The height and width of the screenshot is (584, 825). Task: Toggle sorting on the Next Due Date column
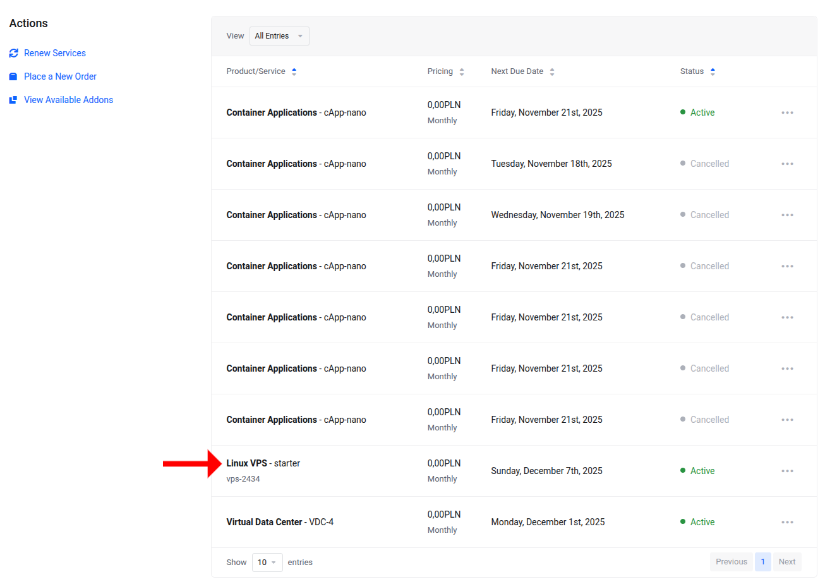tap(552, 71)
